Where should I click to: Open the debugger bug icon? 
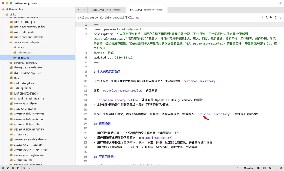(270, 168)
